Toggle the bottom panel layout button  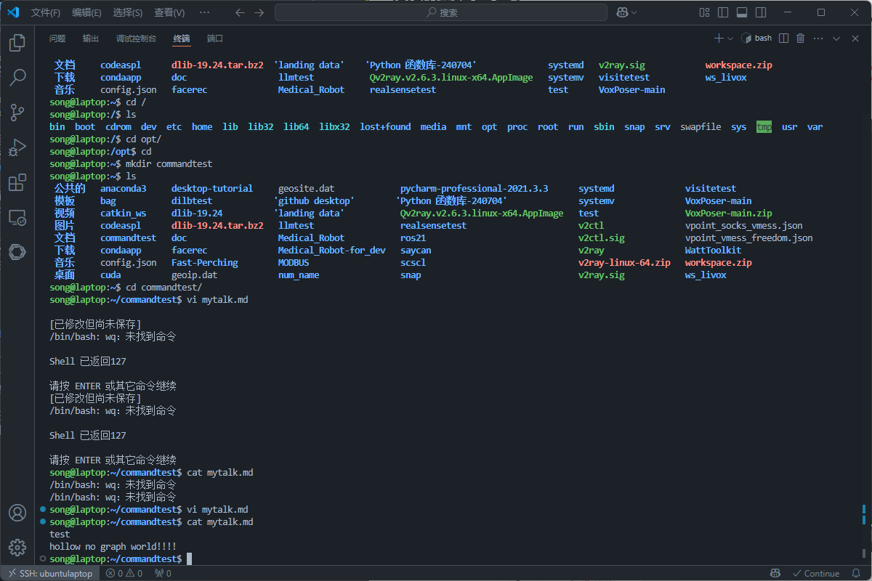pyautogui.click(x=742, y=12)
